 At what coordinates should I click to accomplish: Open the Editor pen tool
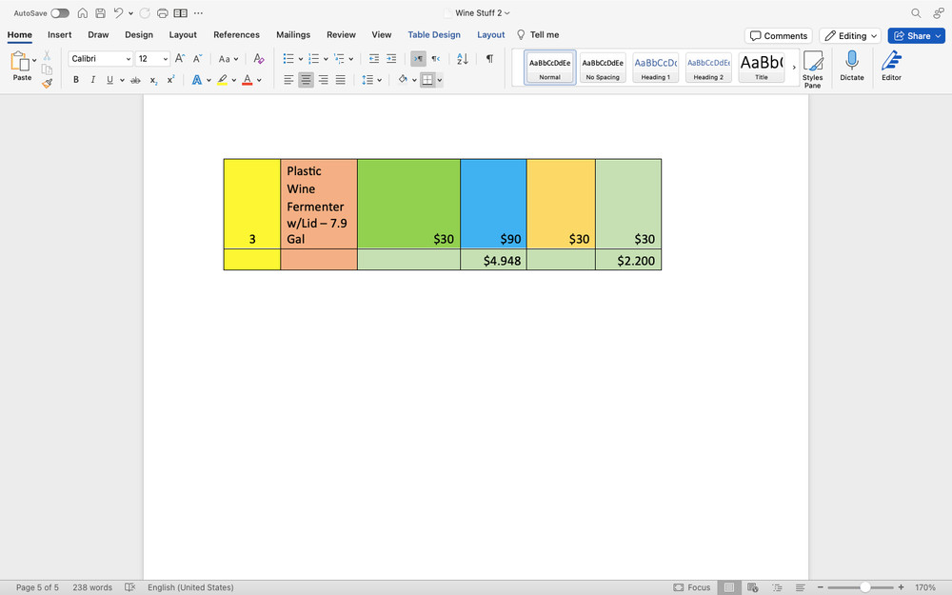(891, 67)
